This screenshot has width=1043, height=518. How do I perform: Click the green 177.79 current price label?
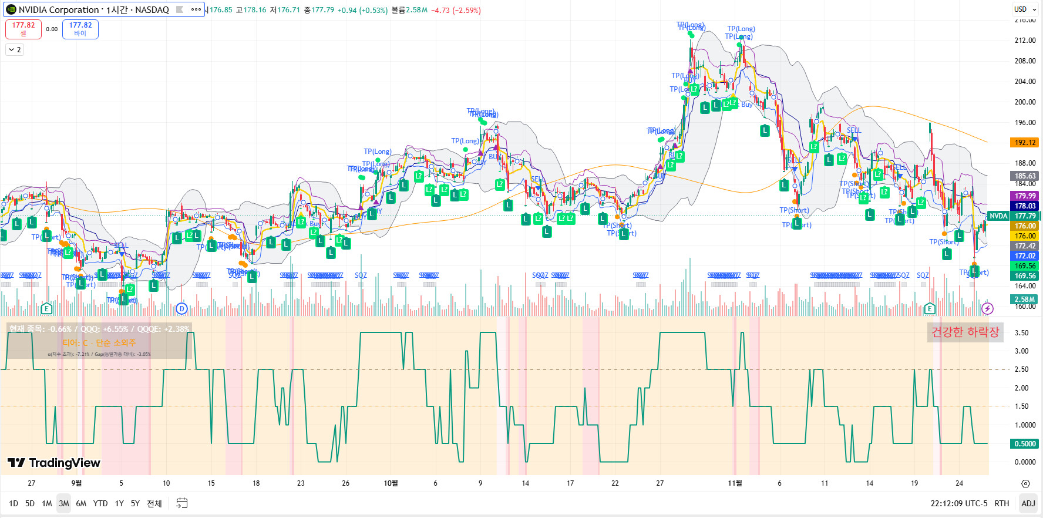click(x=1025, y=216)
